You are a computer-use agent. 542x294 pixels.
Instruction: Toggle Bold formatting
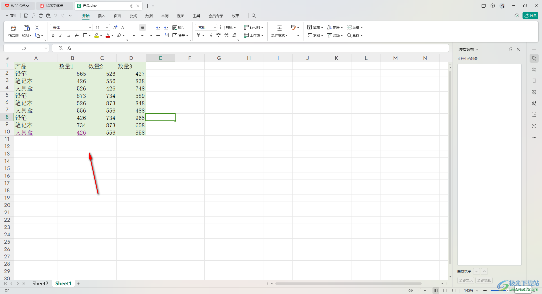[53, 35]
